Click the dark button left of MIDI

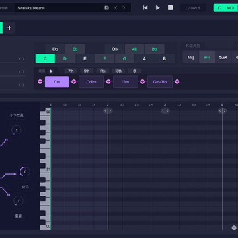pos(193,8)
